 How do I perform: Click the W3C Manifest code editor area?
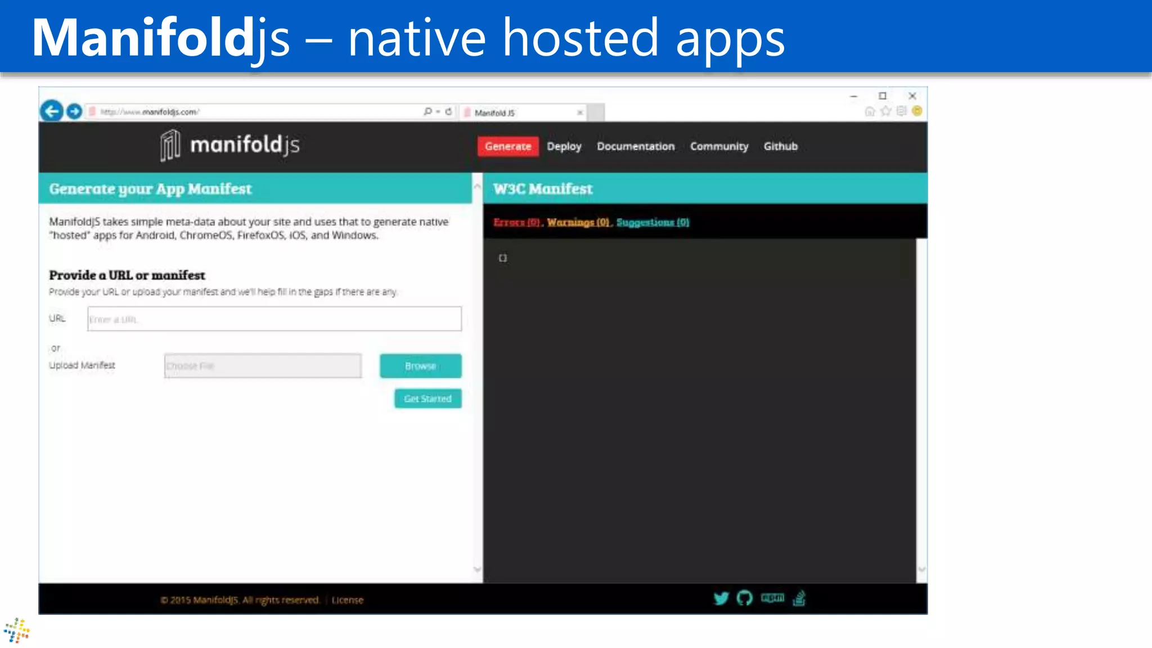pos(699,410)
